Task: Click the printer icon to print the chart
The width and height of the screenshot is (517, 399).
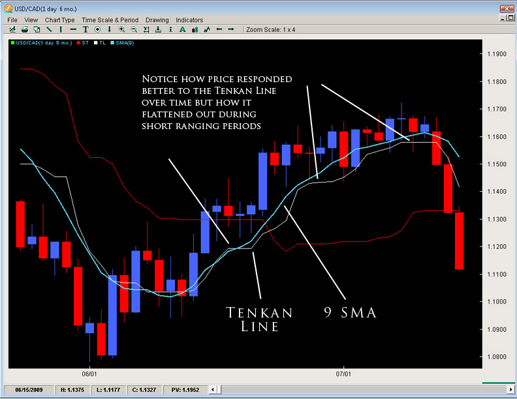Action: 25,29
